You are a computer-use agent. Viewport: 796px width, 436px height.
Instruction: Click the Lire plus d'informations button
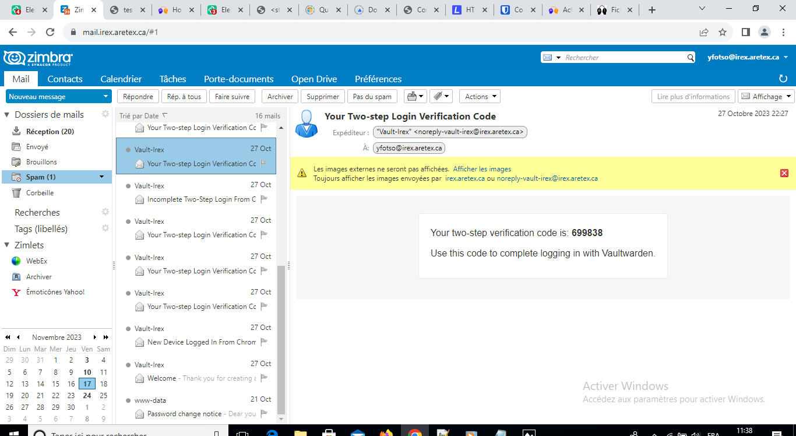click(693, 97)
